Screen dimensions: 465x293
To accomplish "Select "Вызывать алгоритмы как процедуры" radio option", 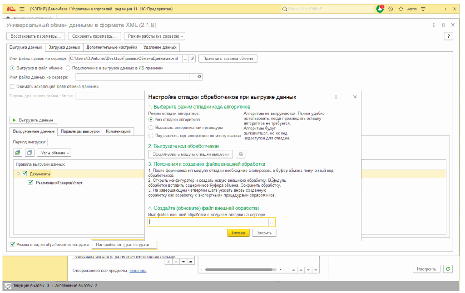I will pyautogui.click(x=151, y=128).
